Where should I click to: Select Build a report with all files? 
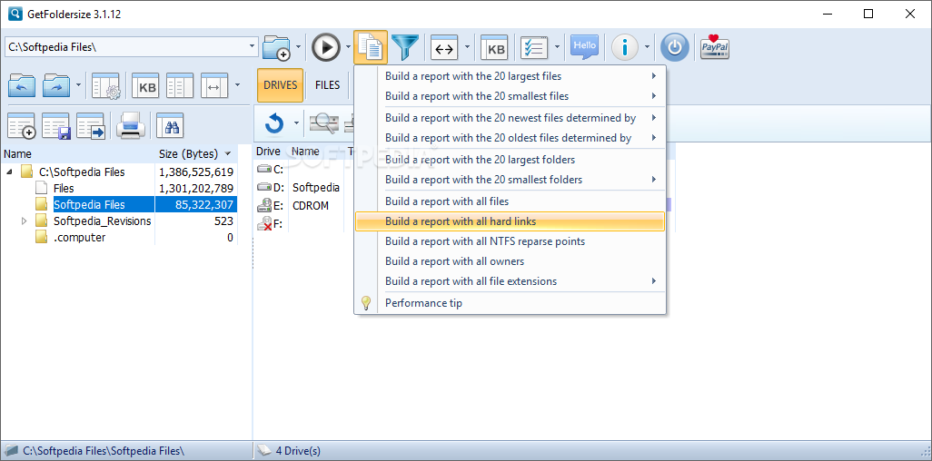click(510, 201)
